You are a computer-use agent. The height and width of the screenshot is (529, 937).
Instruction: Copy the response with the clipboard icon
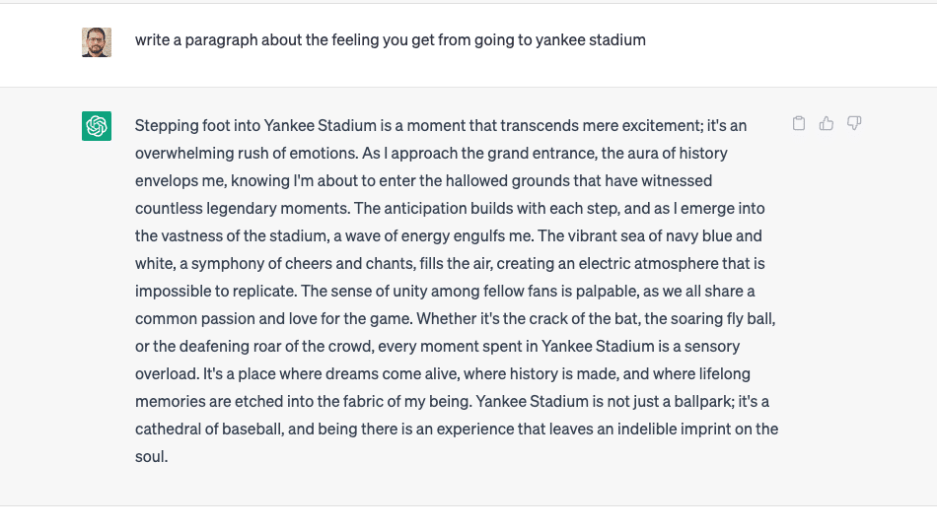[799, 123]
